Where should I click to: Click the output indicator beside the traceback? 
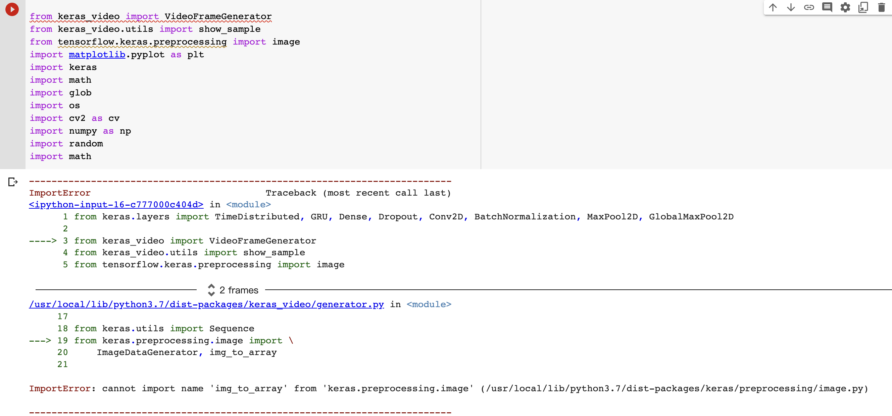pyautogui.click(x=12, y=182)
